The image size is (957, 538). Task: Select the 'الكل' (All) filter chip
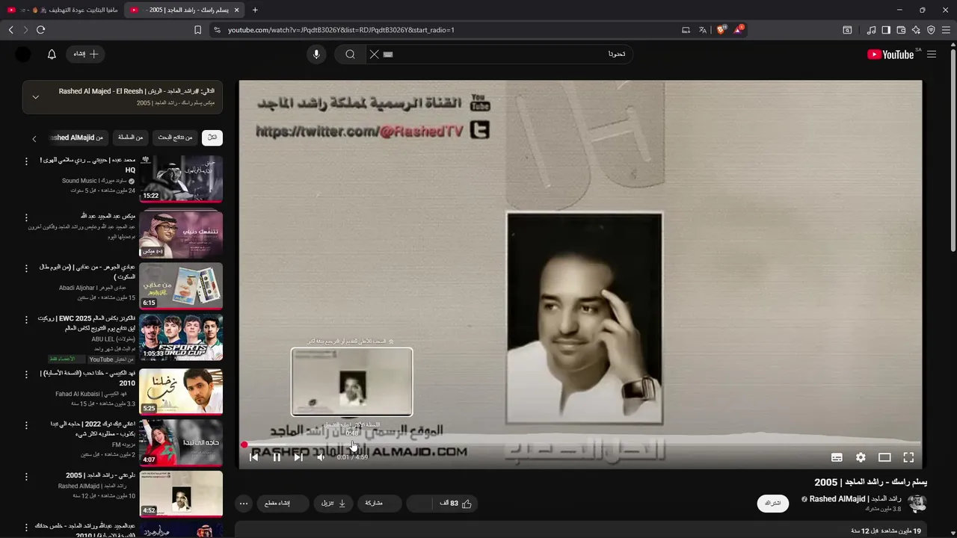point(212,137)
